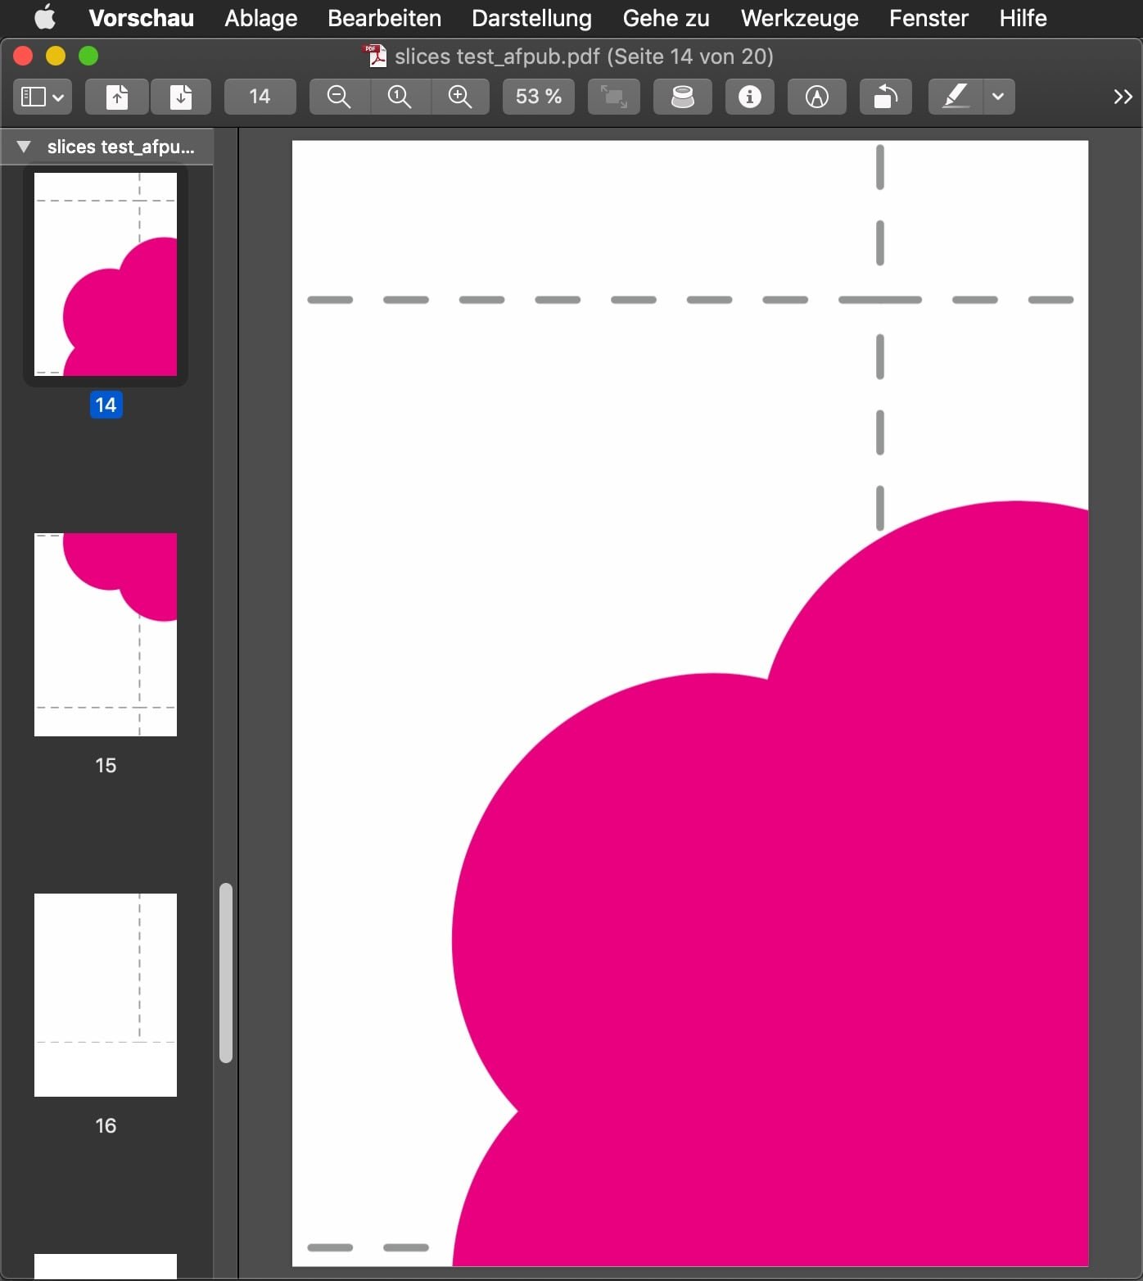Open the Darstellung menu

coord(531,17)
